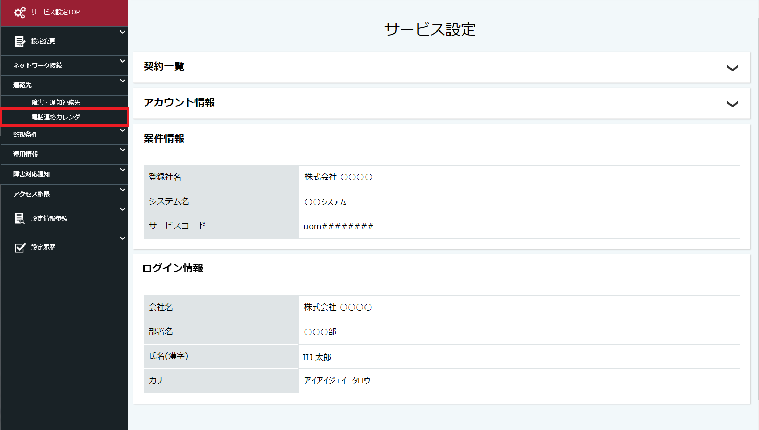This screenshot has height=430, width=759.
Task: Click the アカウント情報 panel title
Action: point(179,103)
